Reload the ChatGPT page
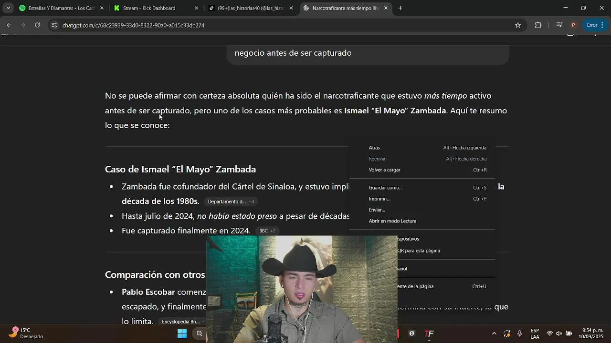Image resolution: width=611 pixels, height=343 pixels. [x=37, y=25]
